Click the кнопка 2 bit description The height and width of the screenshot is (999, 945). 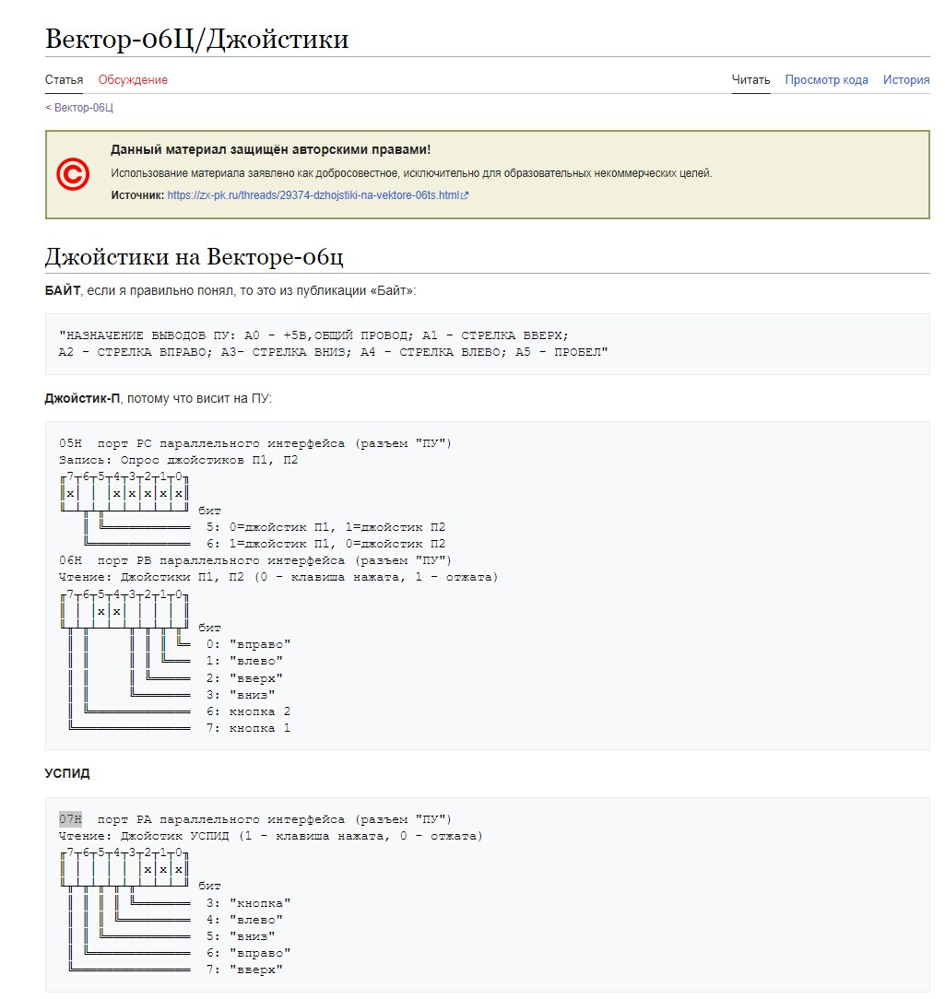coord(249,711)
